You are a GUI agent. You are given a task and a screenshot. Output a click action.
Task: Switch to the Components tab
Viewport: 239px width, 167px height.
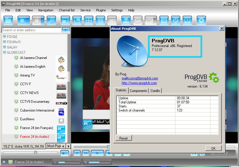139,91
